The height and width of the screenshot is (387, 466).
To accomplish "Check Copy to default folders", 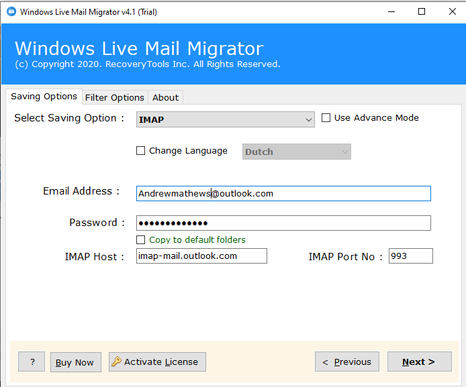I will pos(140,240).
